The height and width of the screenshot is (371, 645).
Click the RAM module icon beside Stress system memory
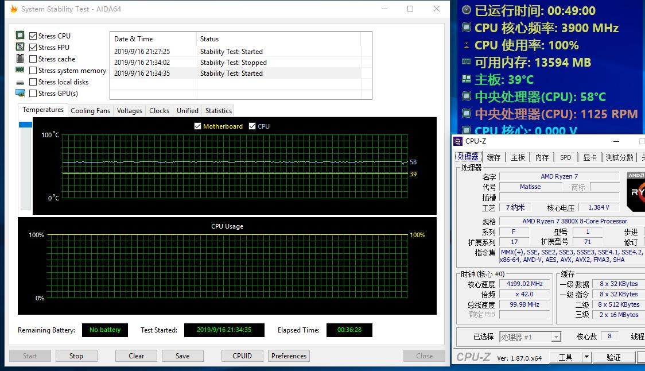click(x=20, y=70)
